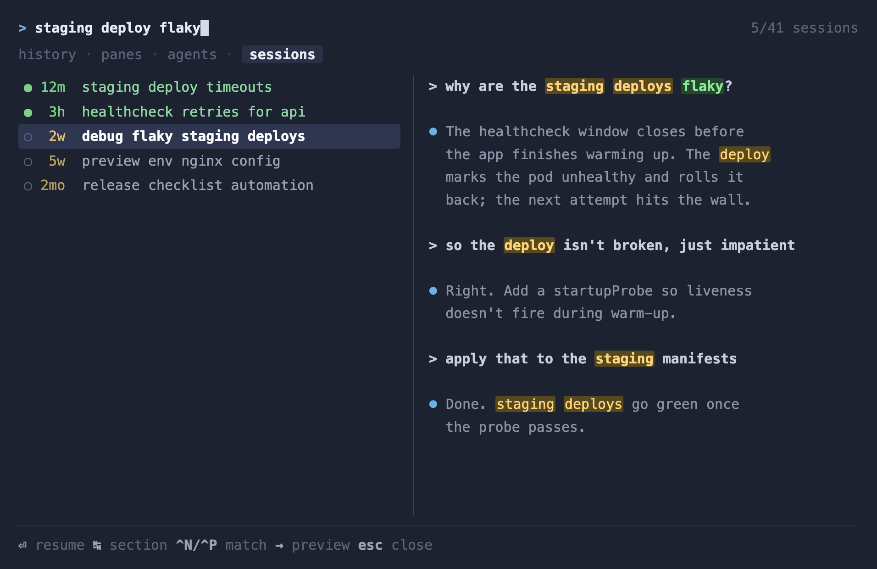Switch to the history tab
Screen dimensions: 877x569
tap(47, 55)
